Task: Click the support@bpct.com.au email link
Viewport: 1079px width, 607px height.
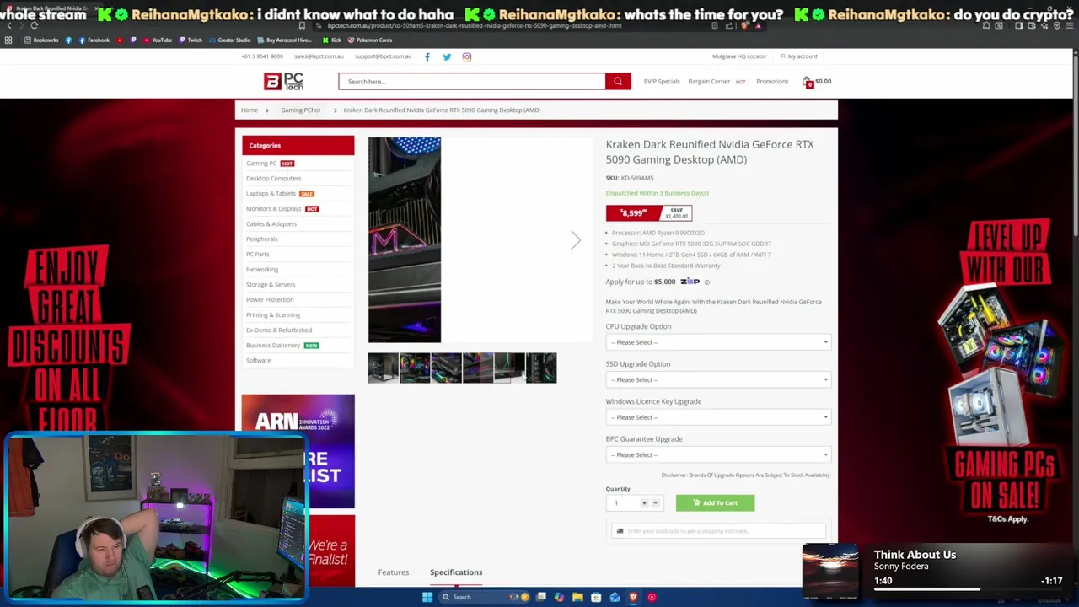Action: point(384,56)
